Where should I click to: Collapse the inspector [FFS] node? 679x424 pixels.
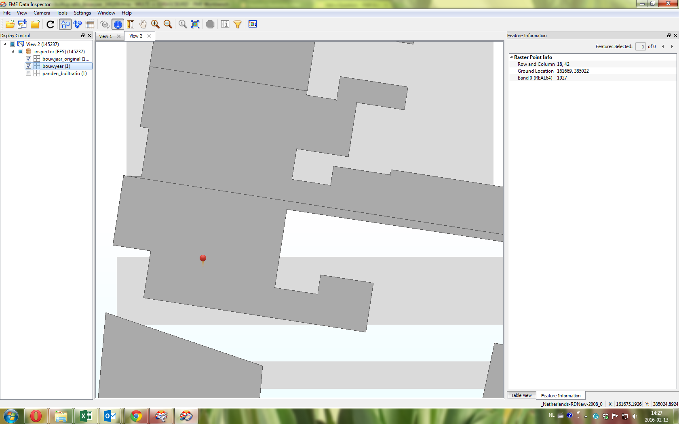(x=13, y=51)
